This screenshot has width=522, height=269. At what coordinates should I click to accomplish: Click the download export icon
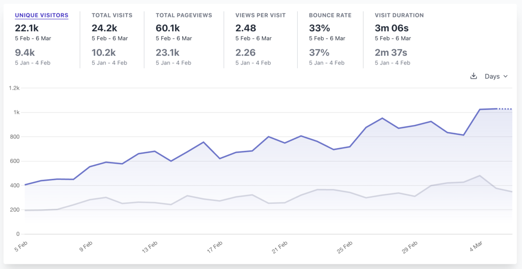473,76
